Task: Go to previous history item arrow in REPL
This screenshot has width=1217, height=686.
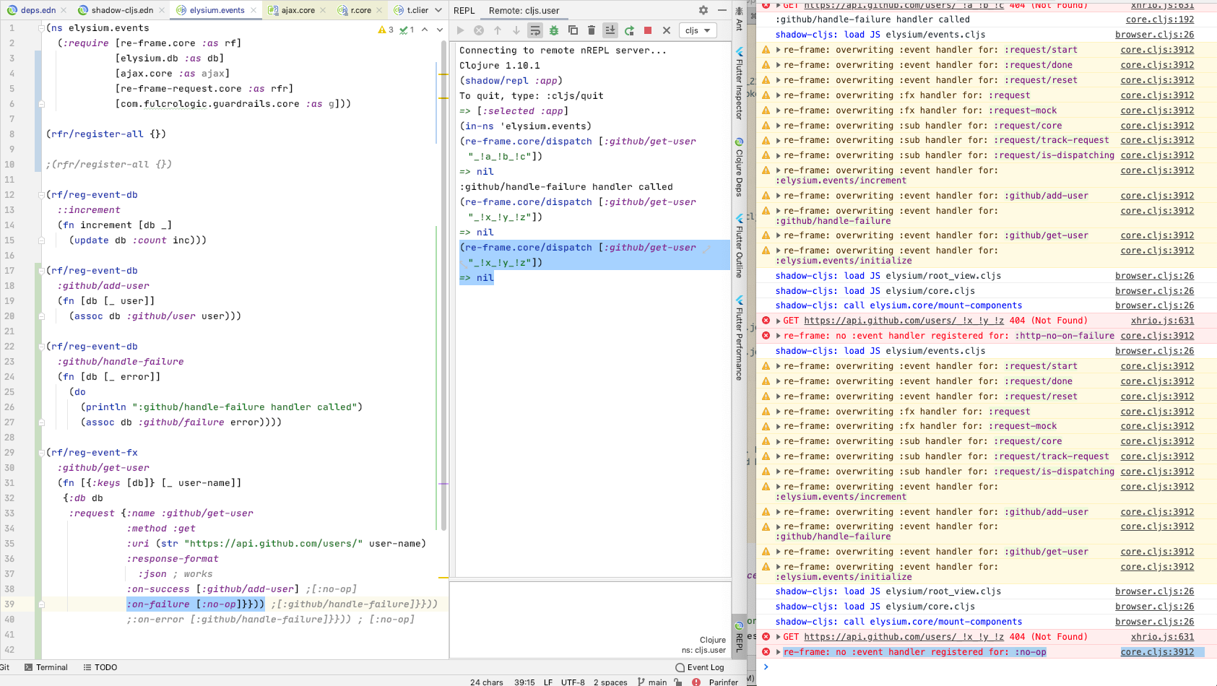Action: click(x=498, y=30)
